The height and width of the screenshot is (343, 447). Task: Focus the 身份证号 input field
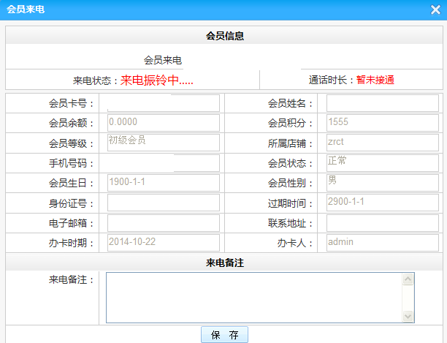tap(163, 203)
